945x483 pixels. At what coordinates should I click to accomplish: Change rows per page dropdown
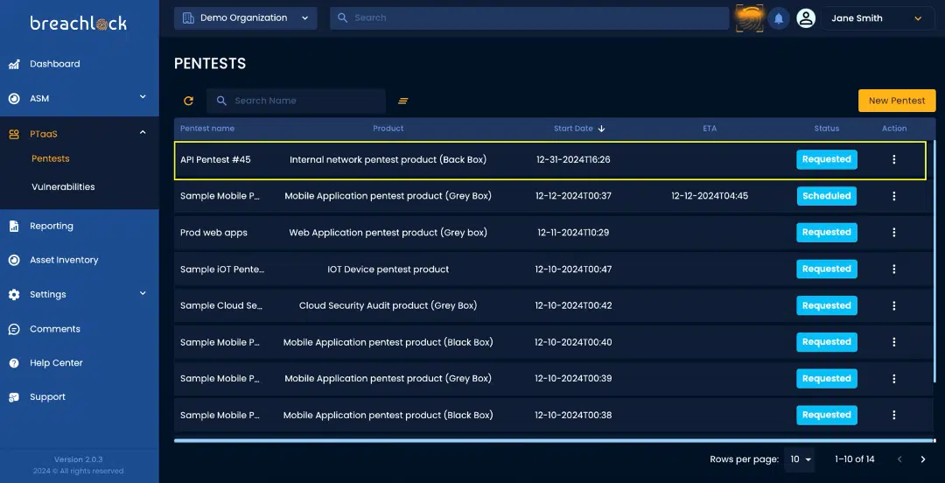point(800,459)
